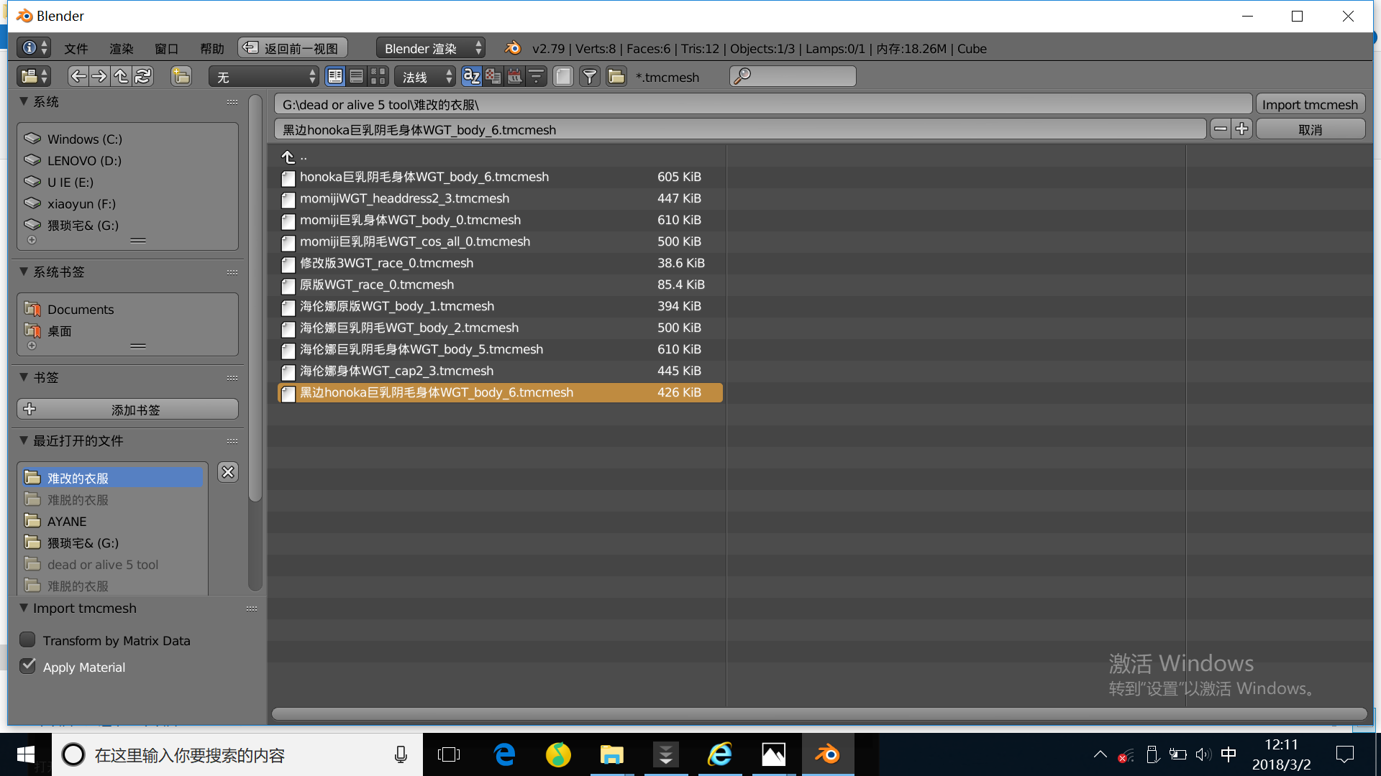This screenshot has height=776, width=1381.
Task: Sort files by modification date
Action: pos(515,76)
